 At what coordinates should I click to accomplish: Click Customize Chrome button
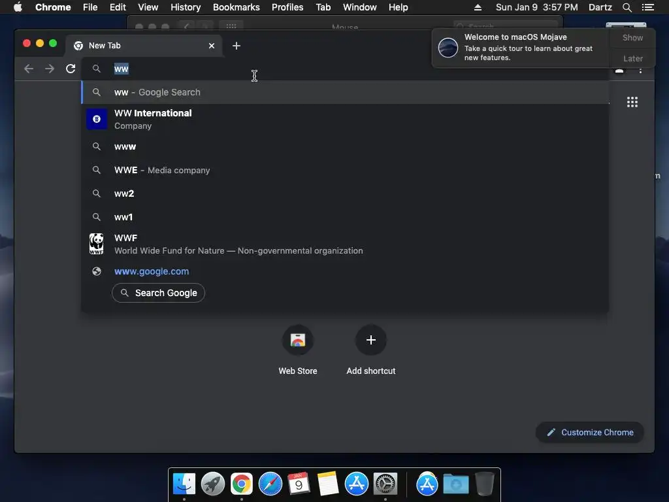click(x=590, y=433)
